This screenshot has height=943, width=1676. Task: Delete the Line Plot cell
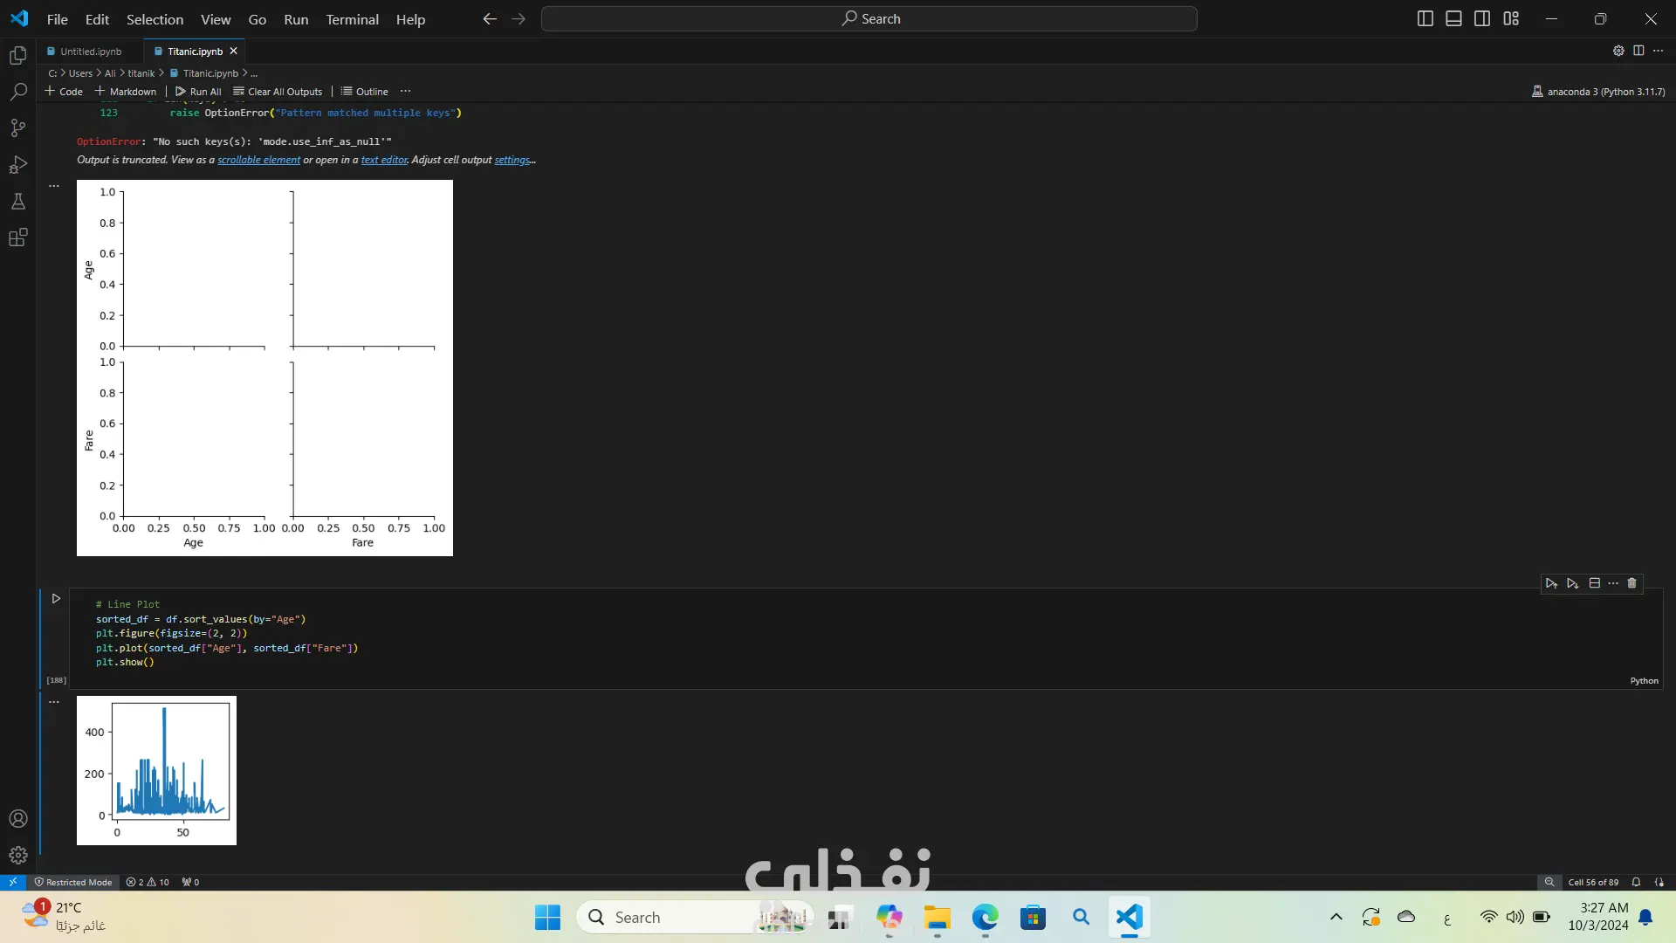point(1631,583)
